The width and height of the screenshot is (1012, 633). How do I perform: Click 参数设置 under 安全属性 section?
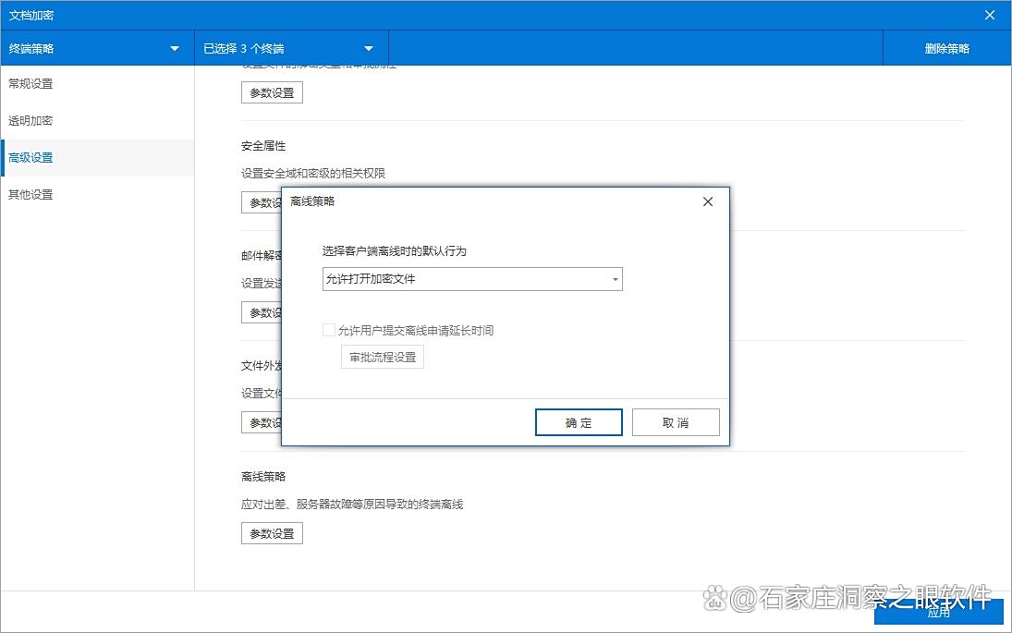click(262, 202)
